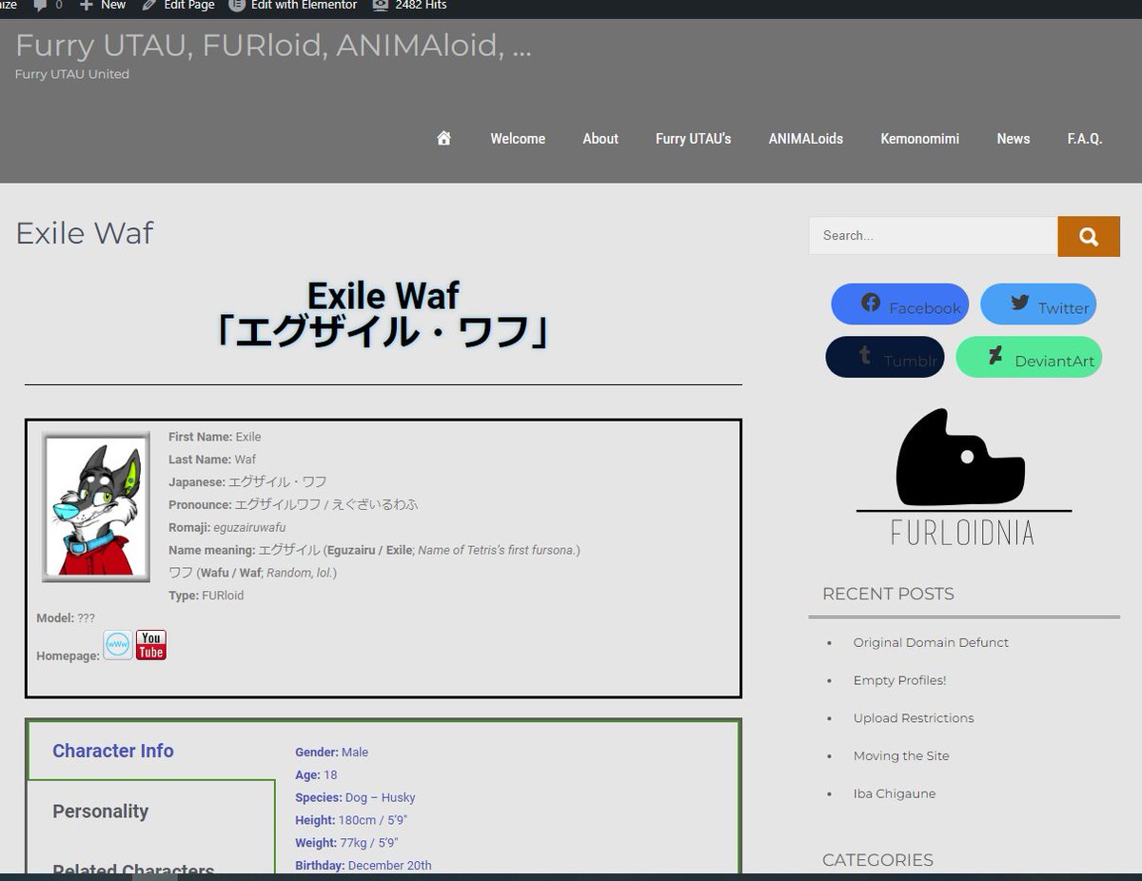
Task: Click the orange search magnifier button
Action: coord(1089,236)
